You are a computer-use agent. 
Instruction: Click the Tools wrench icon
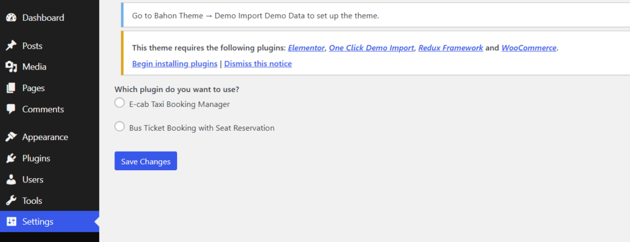click(11, 201)
